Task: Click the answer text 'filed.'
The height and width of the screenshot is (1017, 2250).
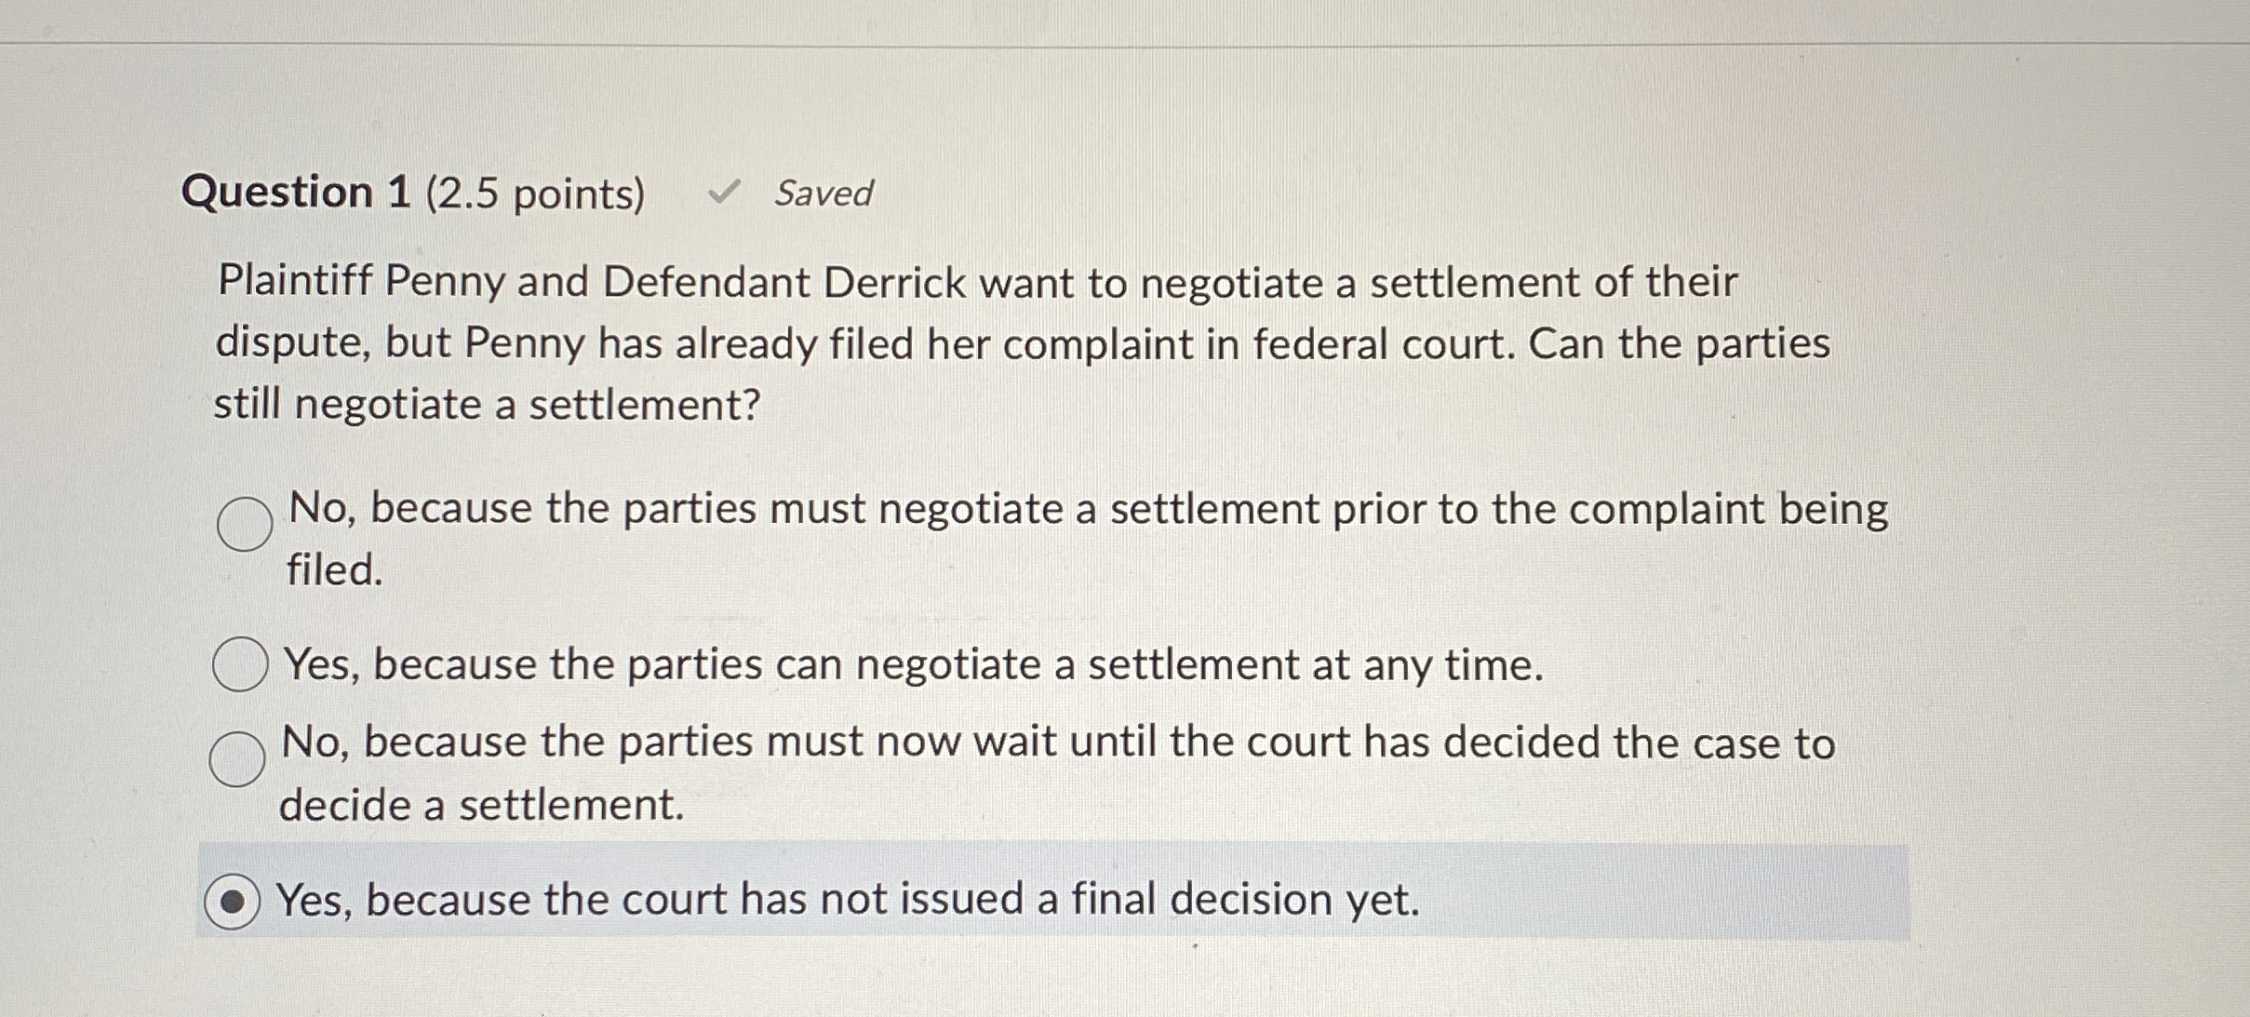Action: point(331,569)
